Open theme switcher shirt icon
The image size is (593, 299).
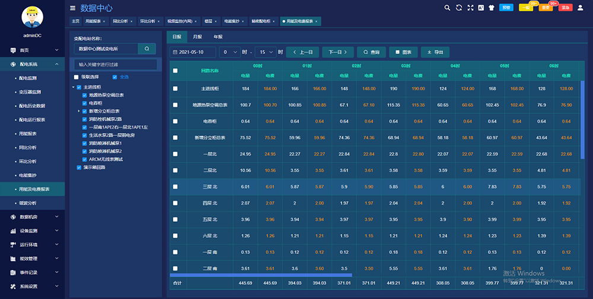[492, 8]
